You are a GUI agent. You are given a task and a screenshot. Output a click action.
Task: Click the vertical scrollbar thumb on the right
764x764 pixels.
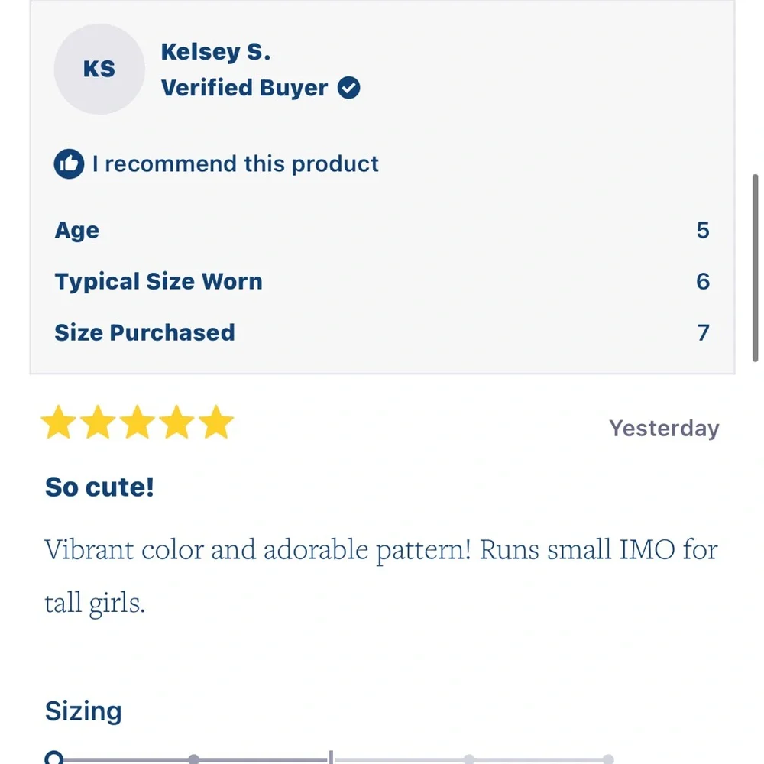pos(756,268)
